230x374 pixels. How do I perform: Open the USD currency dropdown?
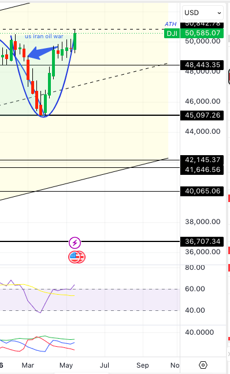(x=203, y=13)
